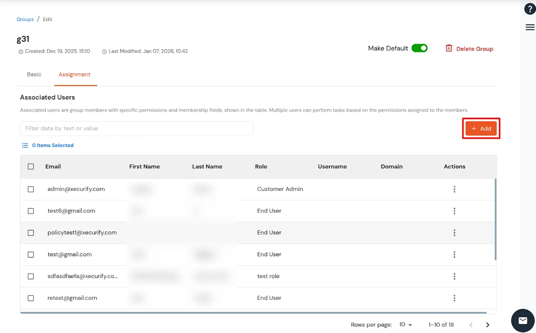Click the Delete Group trash icon

(449, 48)
